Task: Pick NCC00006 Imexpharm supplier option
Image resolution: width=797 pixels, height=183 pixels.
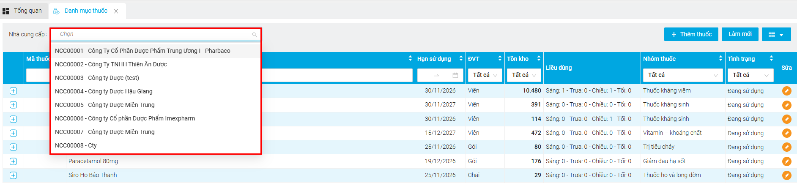Action: pyautogui.click(x=155, y=118)
